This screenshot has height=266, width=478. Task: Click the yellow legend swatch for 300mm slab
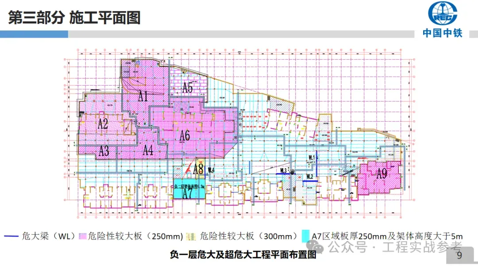pos(191,236)
